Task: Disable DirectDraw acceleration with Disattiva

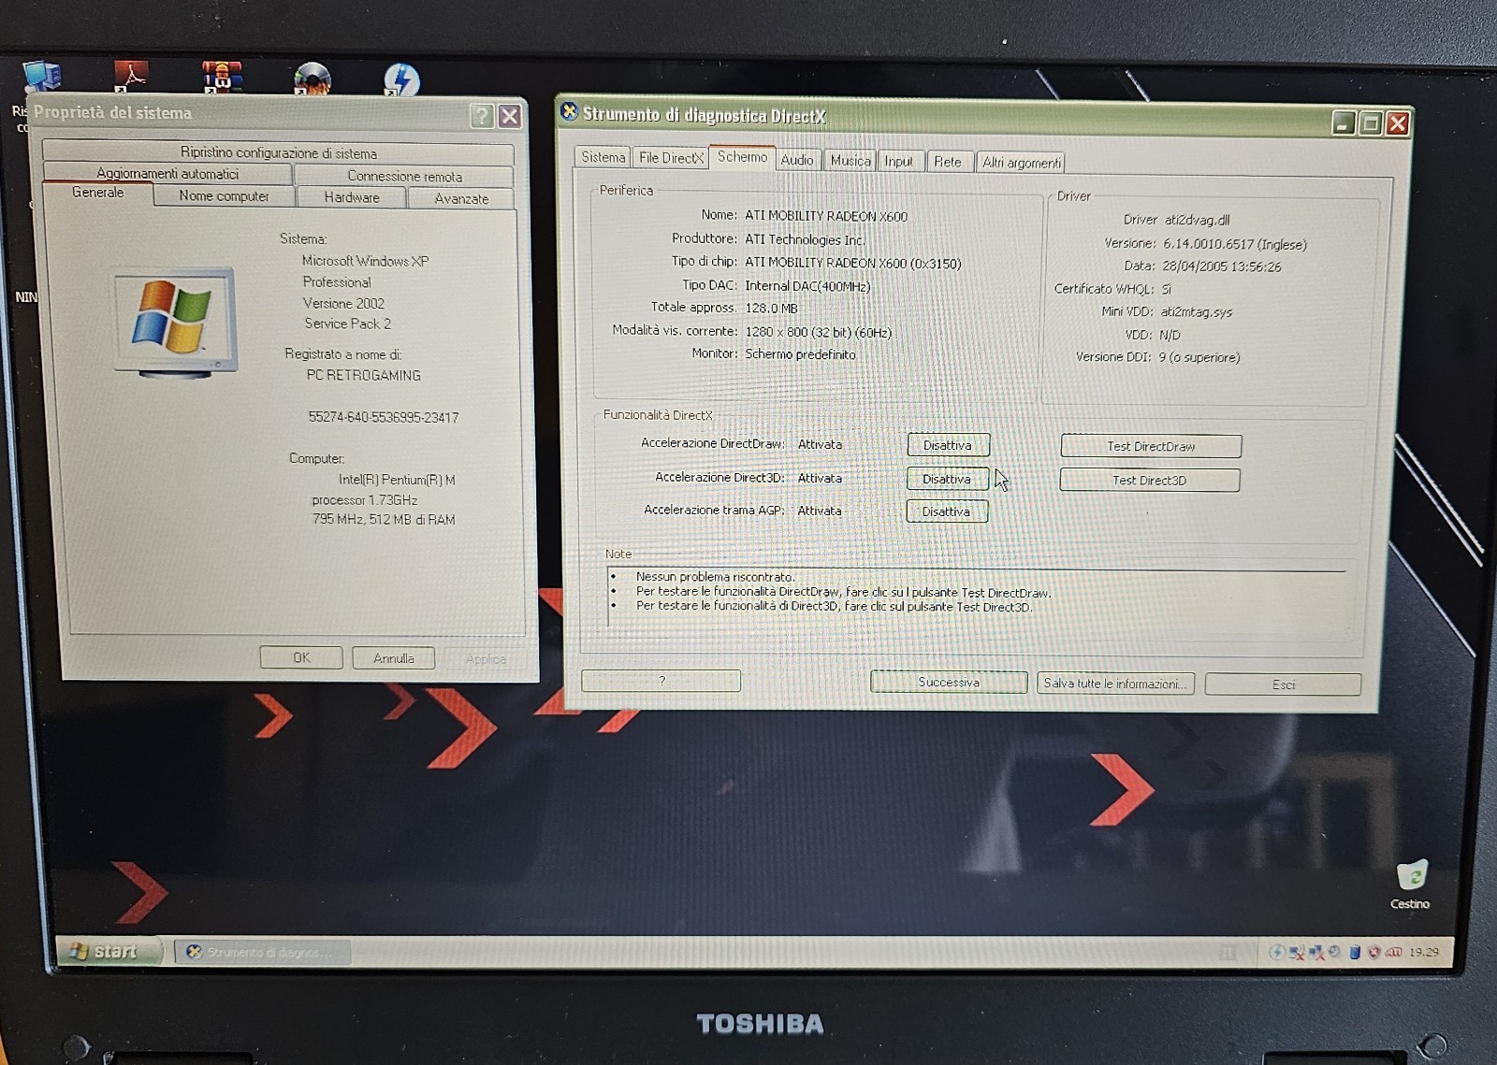Action: coord(948,445)
